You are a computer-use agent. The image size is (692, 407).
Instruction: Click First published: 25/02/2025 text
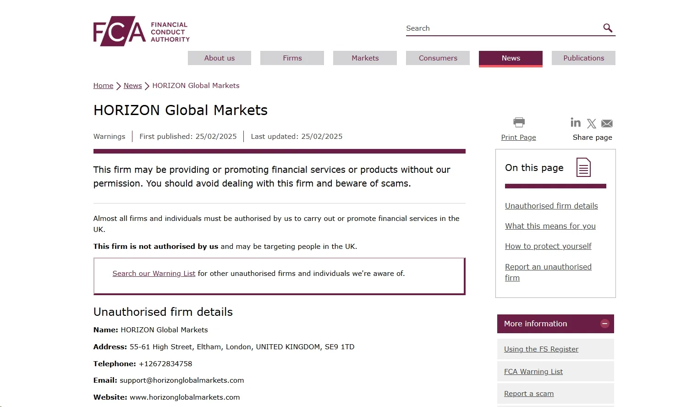point(188,137)
